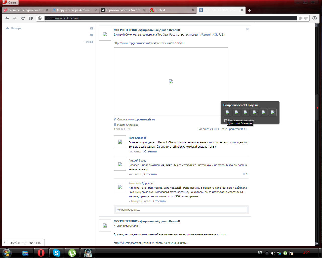Follow the #Clio hashtag

tap(215, 35)
